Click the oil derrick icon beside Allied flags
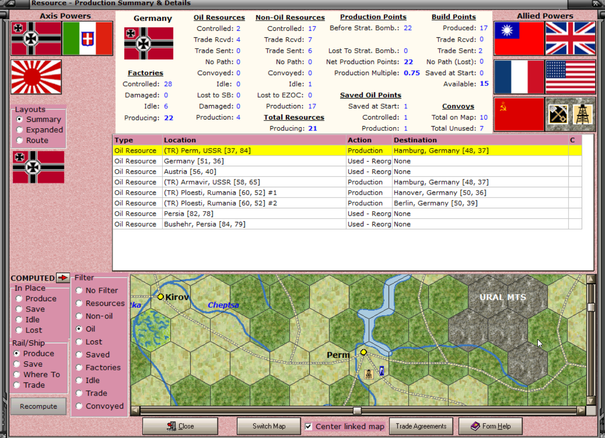Image resolution: width=605 pixels, height=438 pixels. pyautogui.click(x=583, y=114)
